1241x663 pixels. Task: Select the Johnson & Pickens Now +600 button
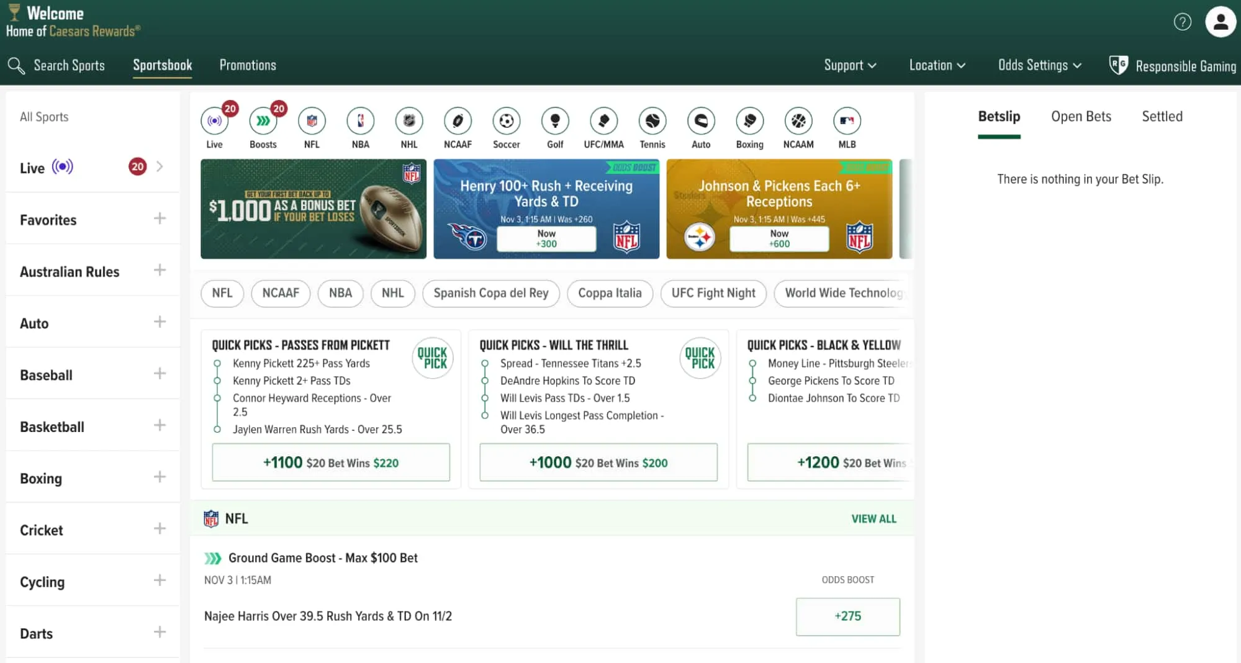[779, 239]
